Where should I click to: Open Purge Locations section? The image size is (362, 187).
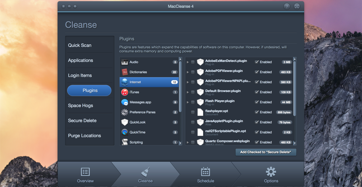click(90, 136)
